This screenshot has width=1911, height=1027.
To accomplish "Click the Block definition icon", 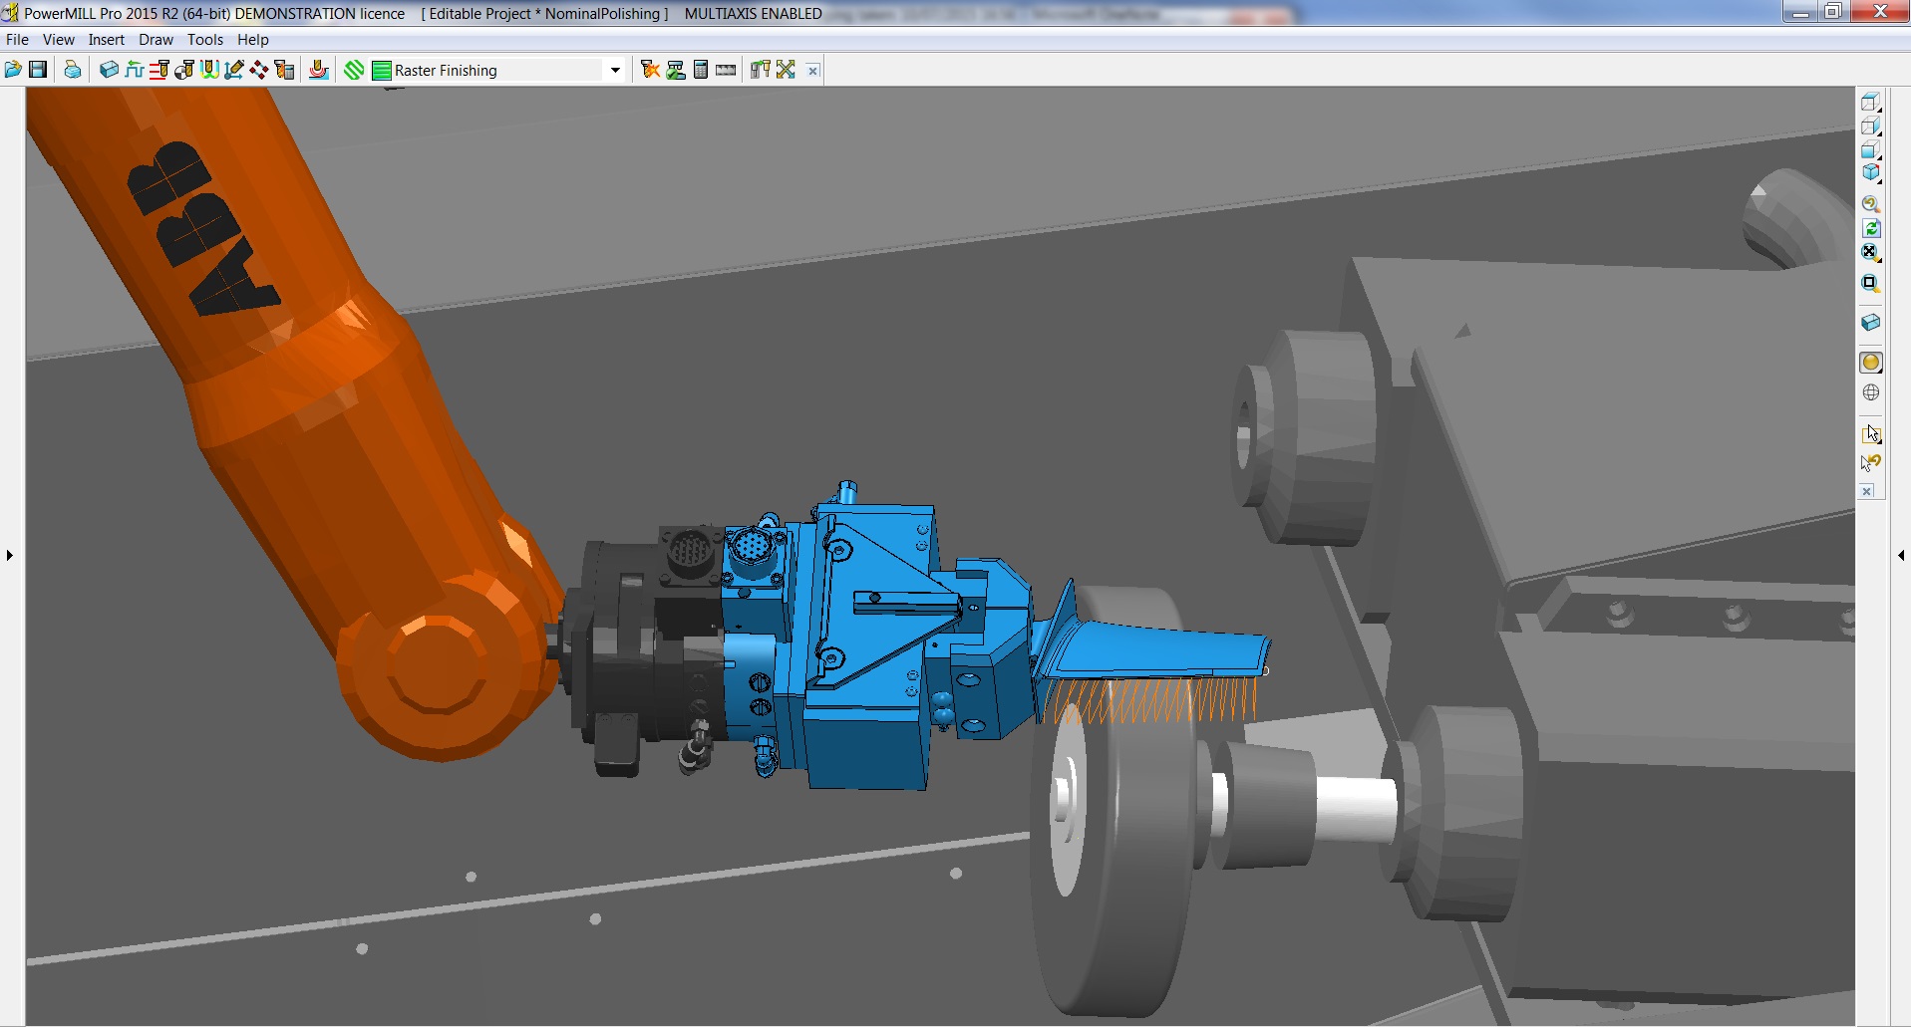I will point(109,70).
